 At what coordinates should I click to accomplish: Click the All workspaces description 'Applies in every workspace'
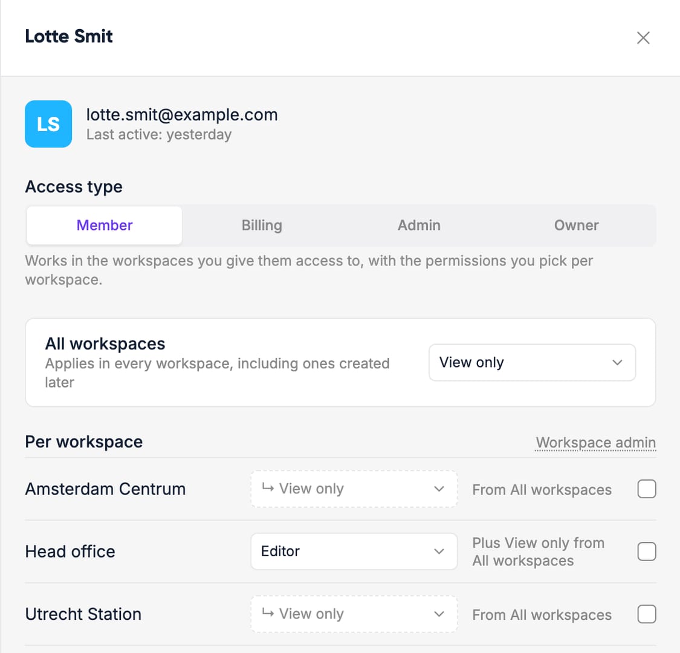(x=217, y=372)
